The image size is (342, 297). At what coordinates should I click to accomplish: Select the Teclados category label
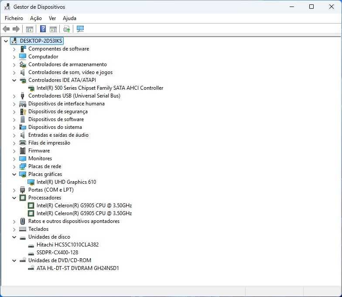pyautogui.click(x=38, y=229)
